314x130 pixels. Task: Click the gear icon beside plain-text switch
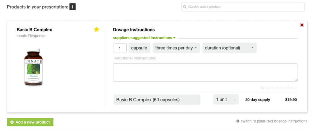click(238, 121)
